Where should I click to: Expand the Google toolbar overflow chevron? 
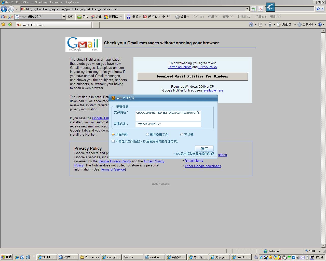coord(168,17)
